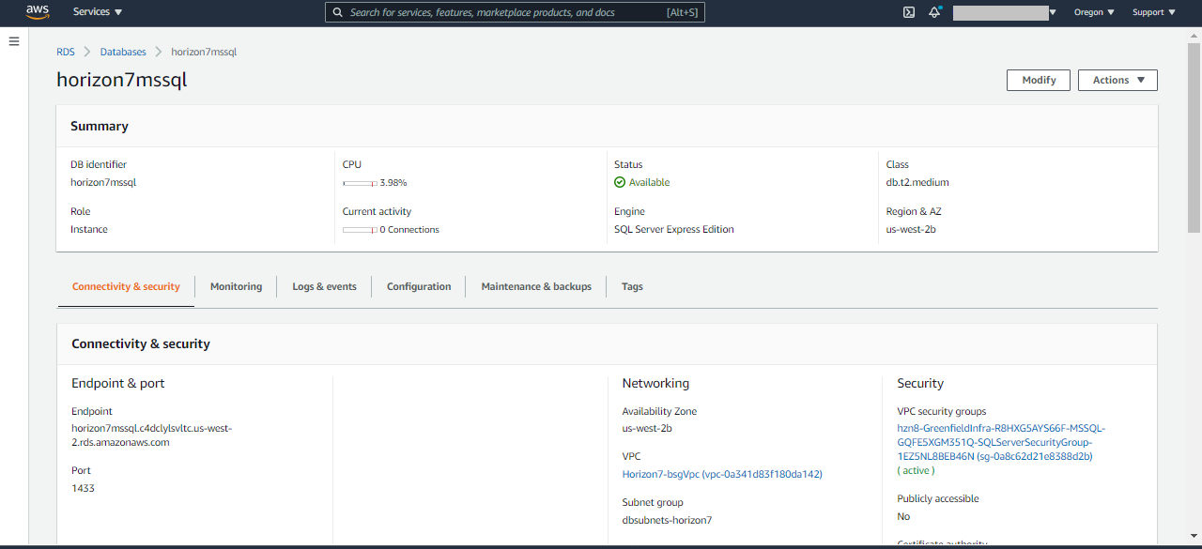Click the dbsubnets-horizon7 subnet group link
The height and width of the screenshot is (549, 1202).
click(667, 519)
